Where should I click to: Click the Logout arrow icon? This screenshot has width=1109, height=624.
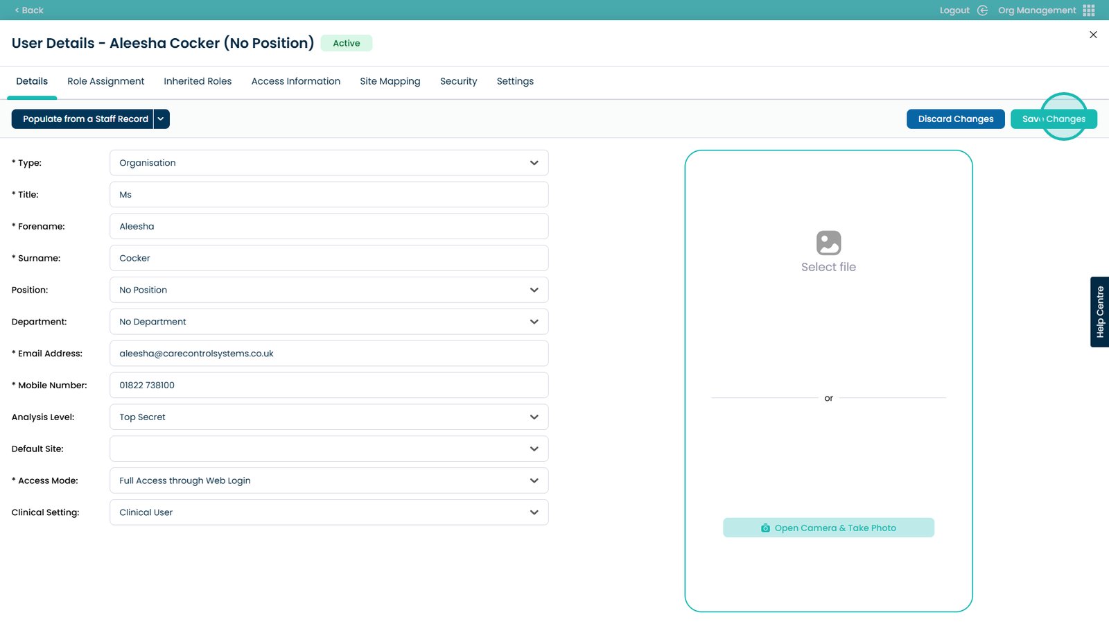[x=982, y=10]
